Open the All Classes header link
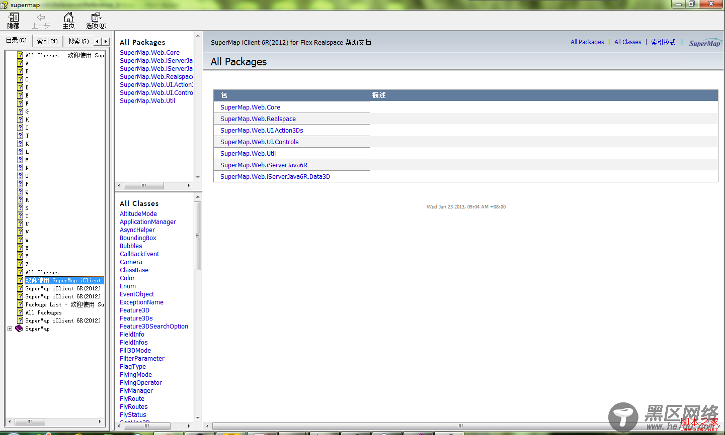The height and width of the screenshot is (435, 725). tap(628, 42)
